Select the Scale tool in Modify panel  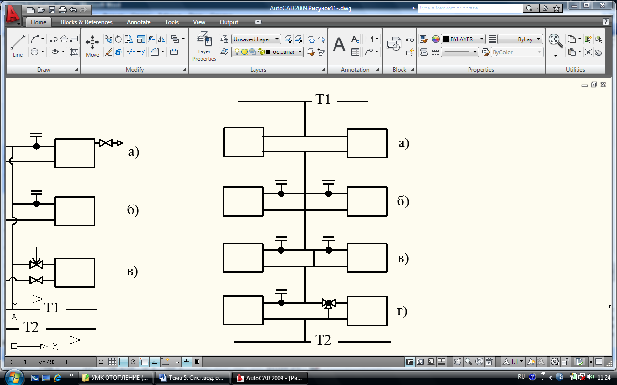[141, 39]
